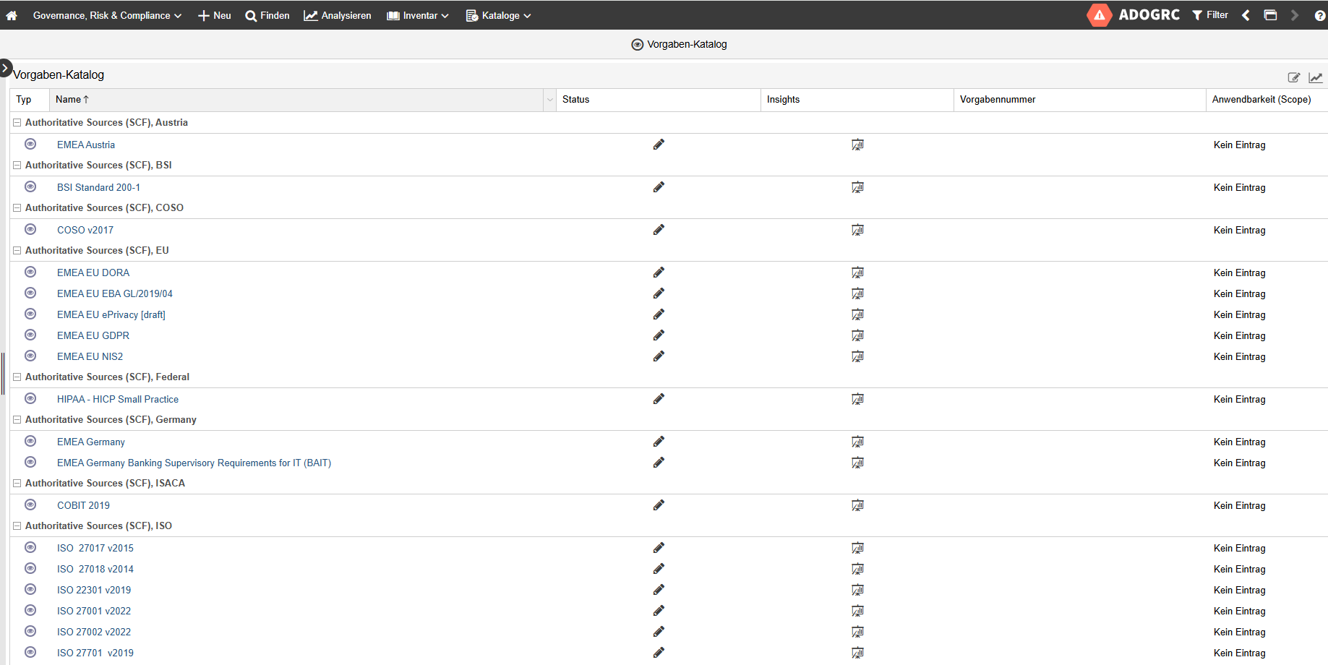
Task: Click status pencil icon for COSO v2017
Action: click(659, 230)
